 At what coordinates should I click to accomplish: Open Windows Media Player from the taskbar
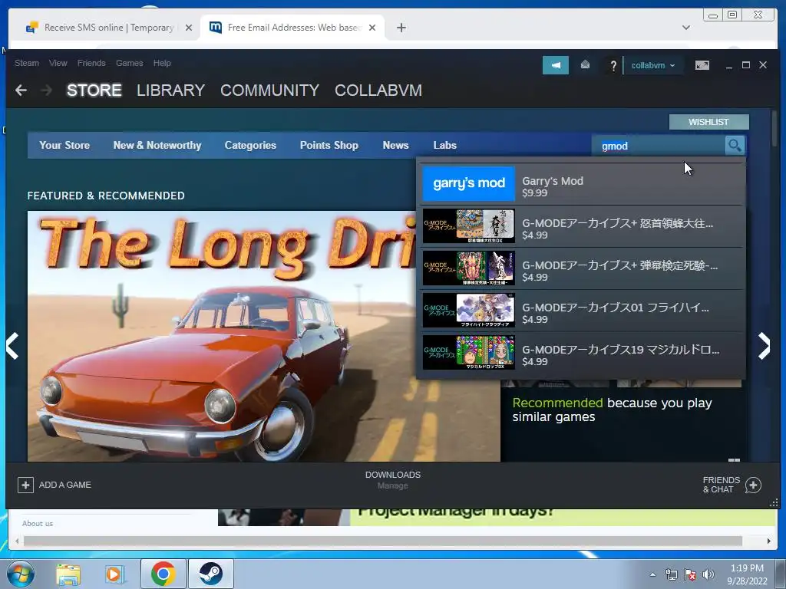coord(115,574)
